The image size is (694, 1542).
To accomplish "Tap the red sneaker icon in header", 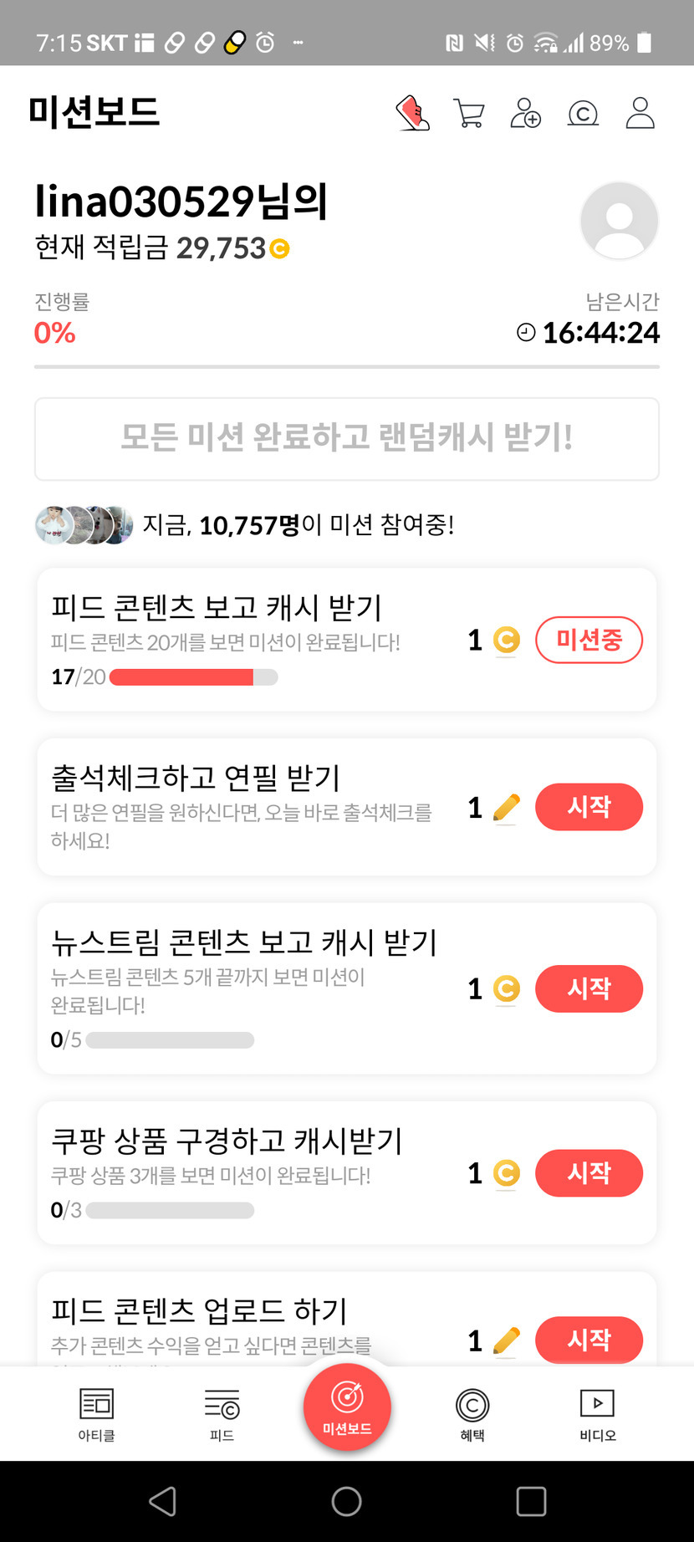I will click(413, 113).
